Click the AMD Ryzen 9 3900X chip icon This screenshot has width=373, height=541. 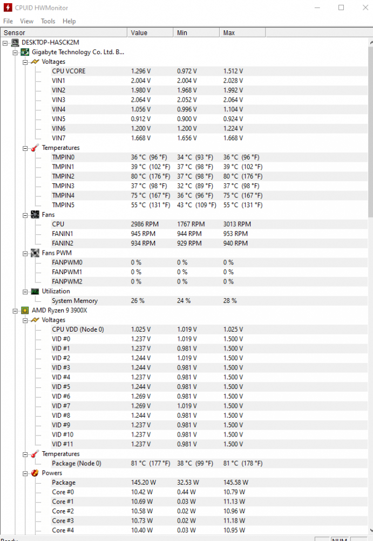tap(25, 311)
